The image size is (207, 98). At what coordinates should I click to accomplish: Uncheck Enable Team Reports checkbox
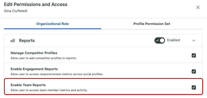(x=194, y=87)
